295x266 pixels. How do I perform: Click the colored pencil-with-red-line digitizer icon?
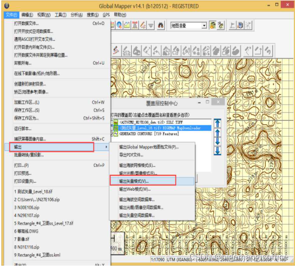(x=116, y=51)
